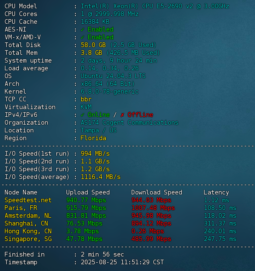Click the 'Upload Speed' column header
The width and height of the screenshot is (255, 271).
88,192
